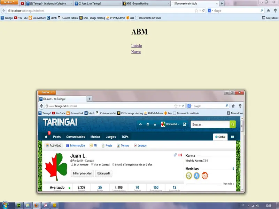Viewport: 279px width, 209px height.
Task: Click the blue medal under Medallas
Action: click(x=196, y=176)
